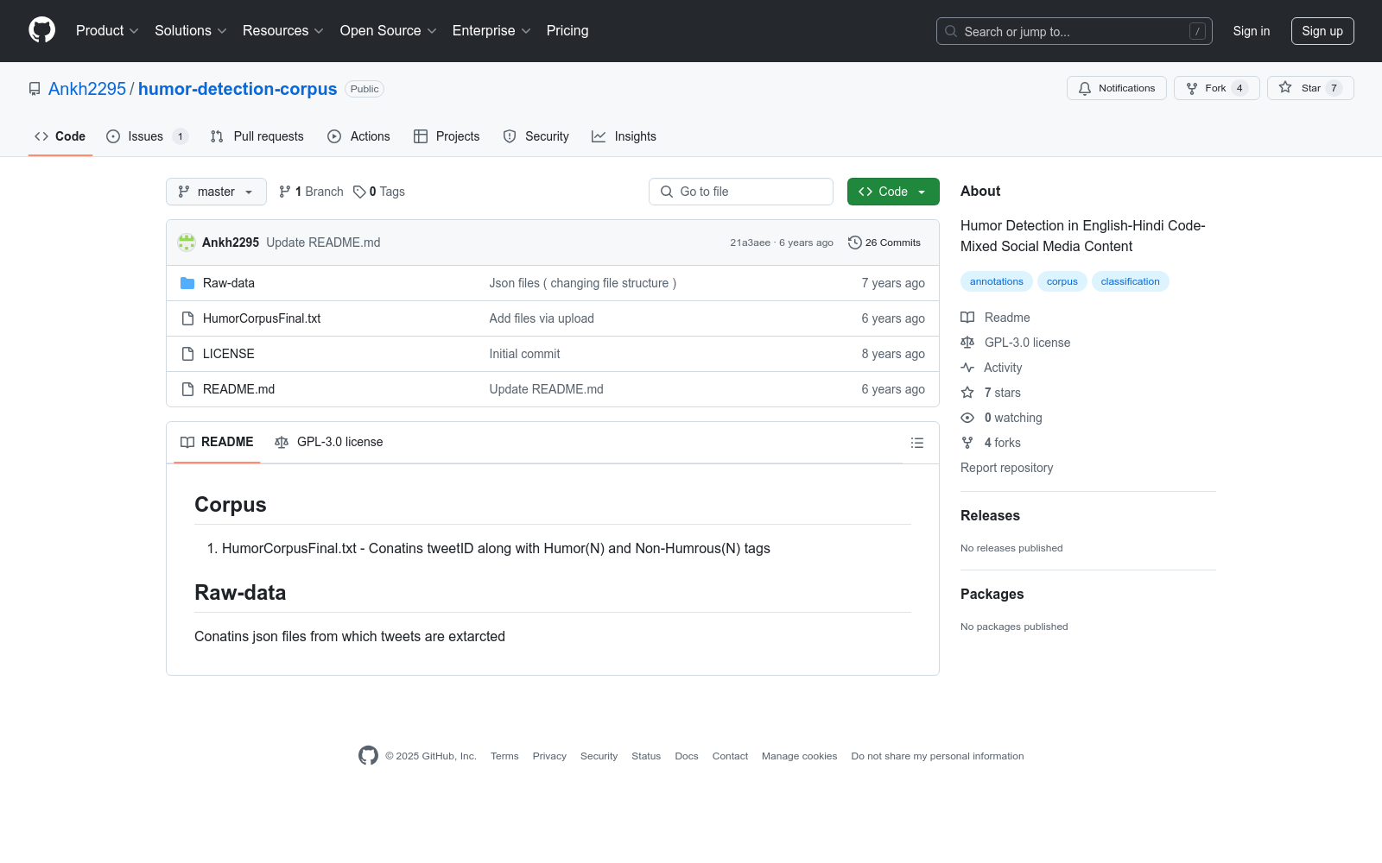Click the GitHub logo in footer
This screenshot has width=1382, height=863.
click(x=368, y=756)
